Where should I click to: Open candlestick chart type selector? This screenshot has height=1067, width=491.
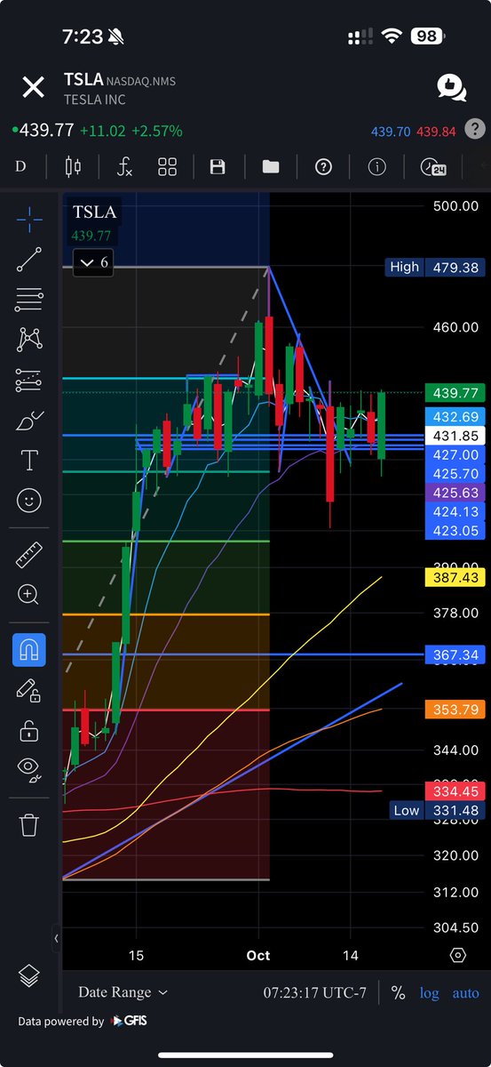tap(73, 166)
